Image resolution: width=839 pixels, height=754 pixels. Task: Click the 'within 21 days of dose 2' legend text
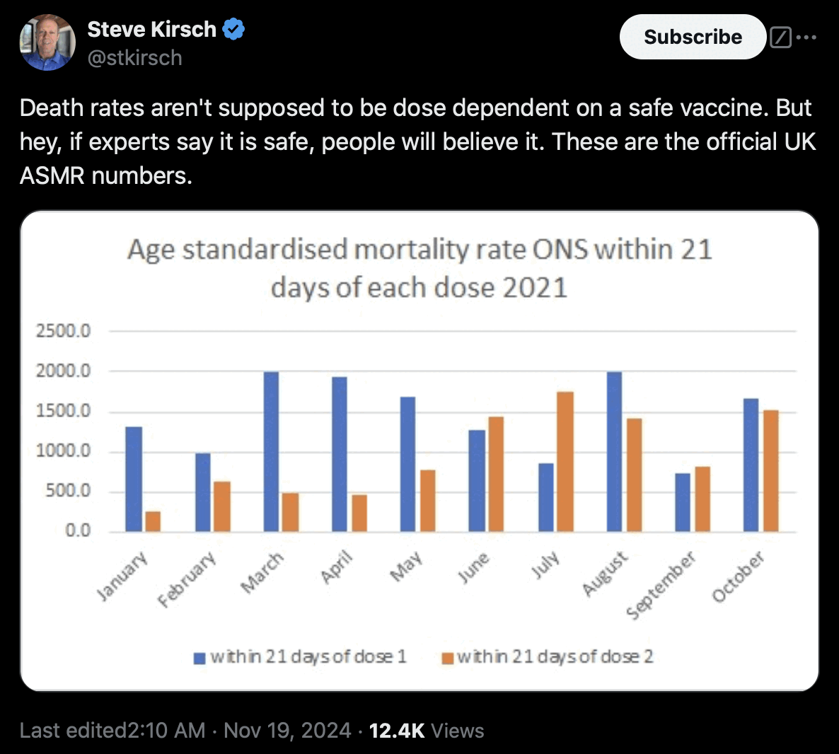555,657
